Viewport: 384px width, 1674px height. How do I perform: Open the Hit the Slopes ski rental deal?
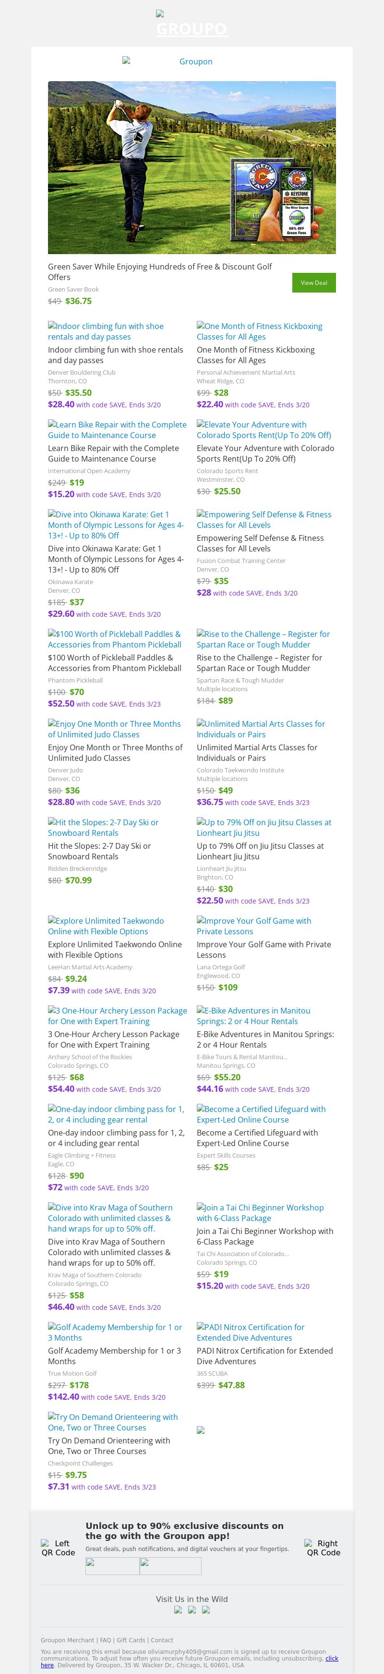click(x=103, y=827)
